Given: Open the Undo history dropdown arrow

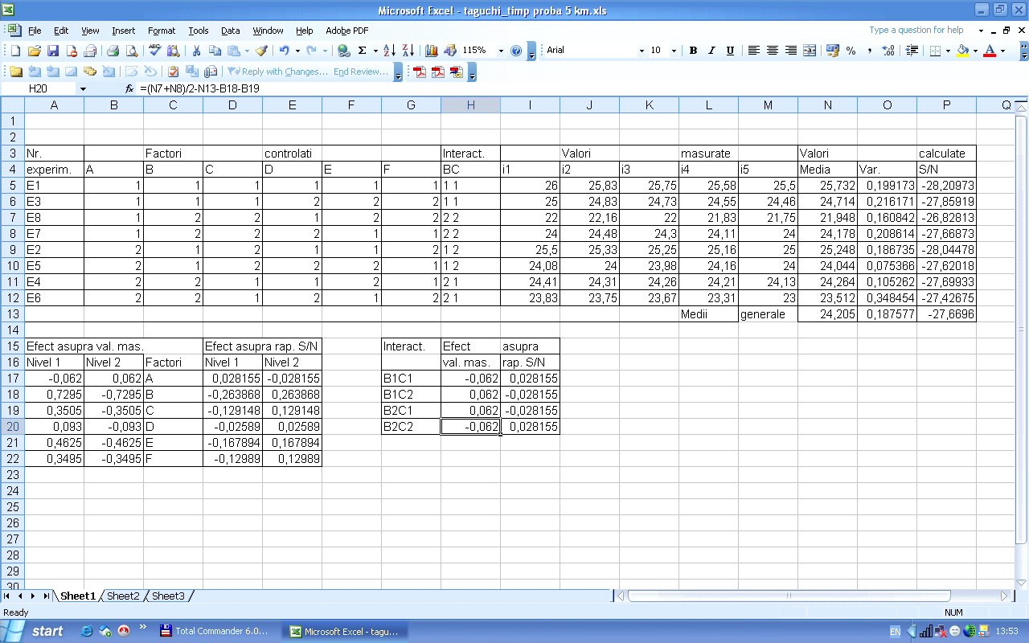Looking at the screenshot, I should click(x=297, y=51).
